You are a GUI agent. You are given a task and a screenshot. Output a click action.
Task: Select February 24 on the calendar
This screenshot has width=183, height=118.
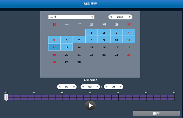[117, 55]
